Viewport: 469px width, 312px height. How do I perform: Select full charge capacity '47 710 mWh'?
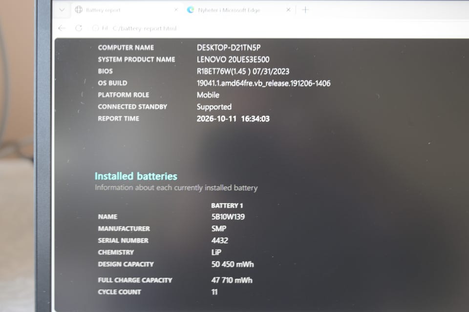232,280
